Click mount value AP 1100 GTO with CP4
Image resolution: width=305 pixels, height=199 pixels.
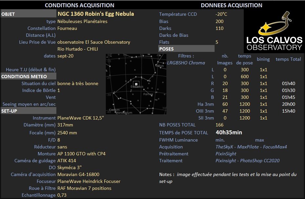click(x=81, y=154)
